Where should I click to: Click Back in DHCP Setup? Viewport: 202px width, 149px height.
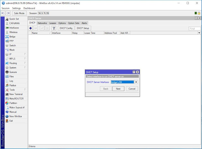[106, 89]
